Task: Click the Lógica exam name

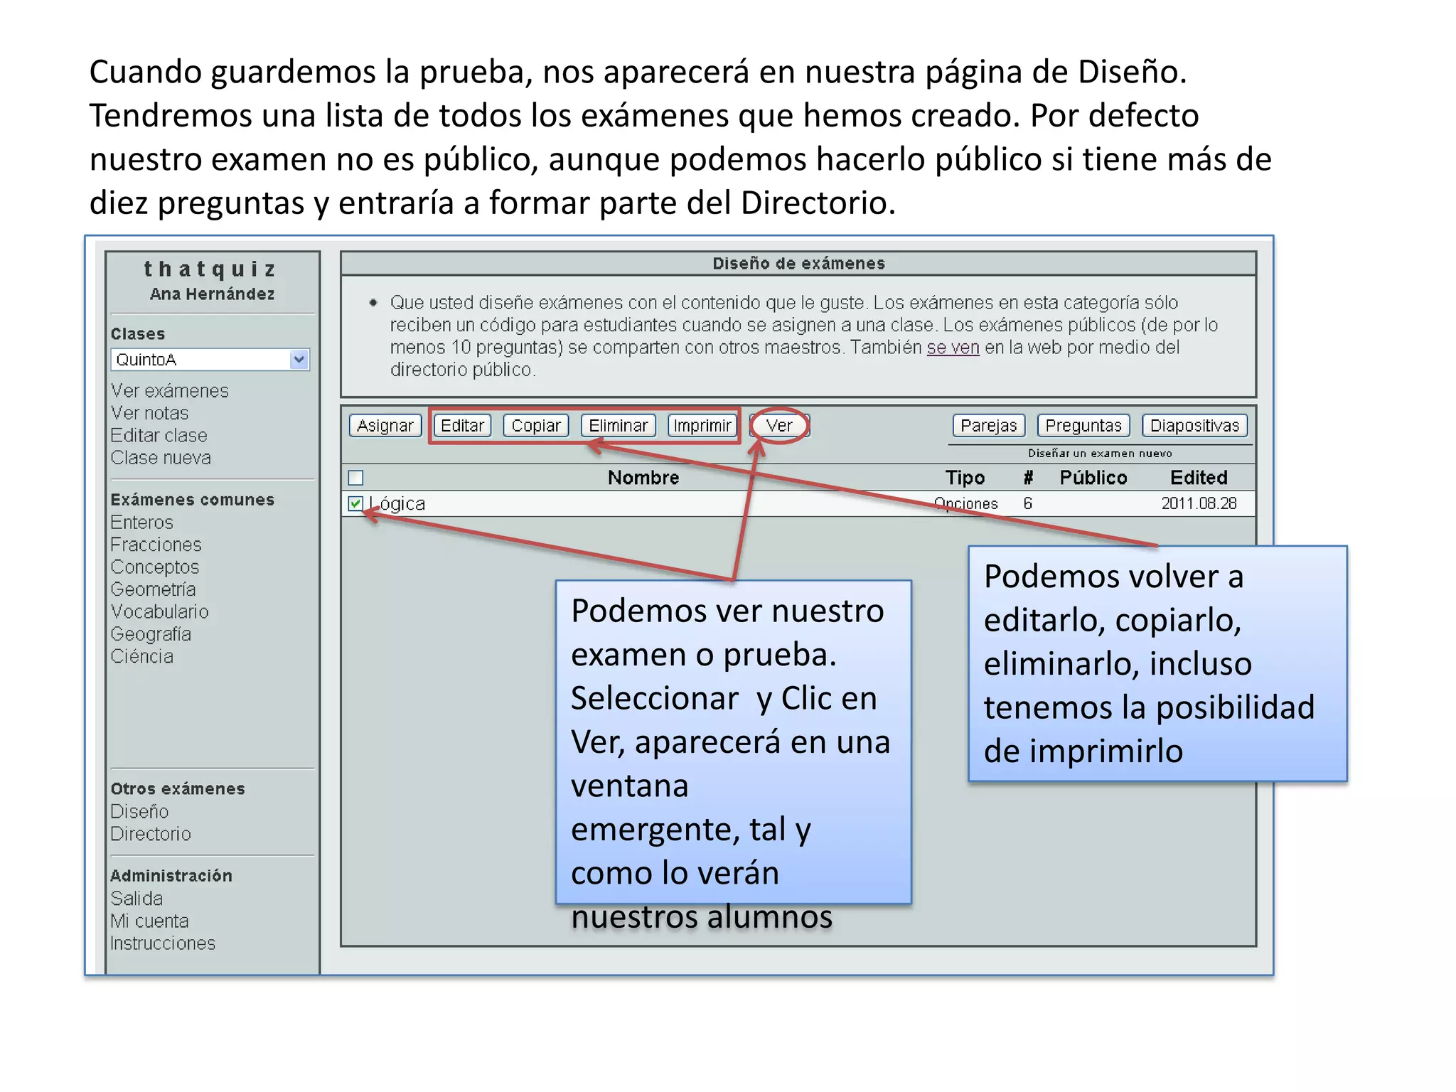Action: pos(397,504)
